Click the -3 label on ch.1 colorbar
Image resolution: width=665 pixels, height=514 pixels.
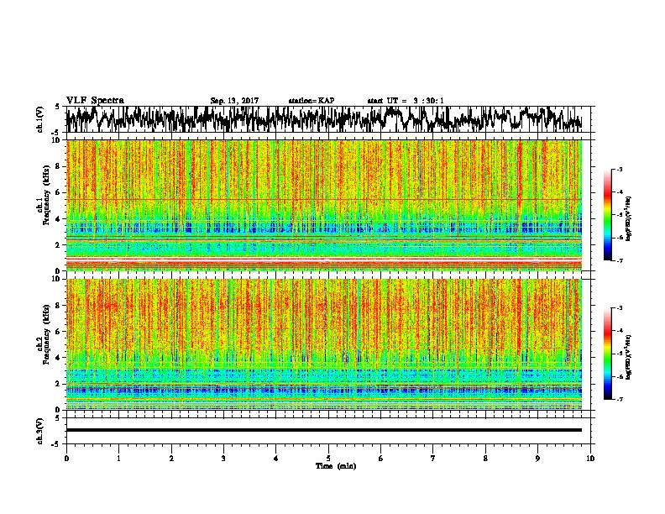pos(619,169)
